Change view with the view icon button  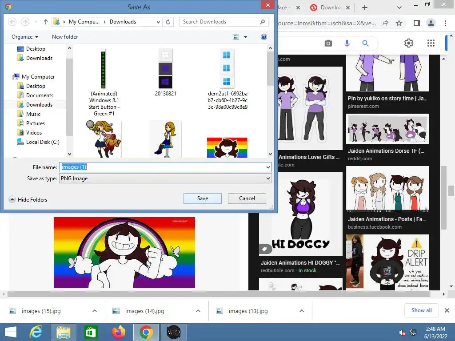(x=236, y=37)
